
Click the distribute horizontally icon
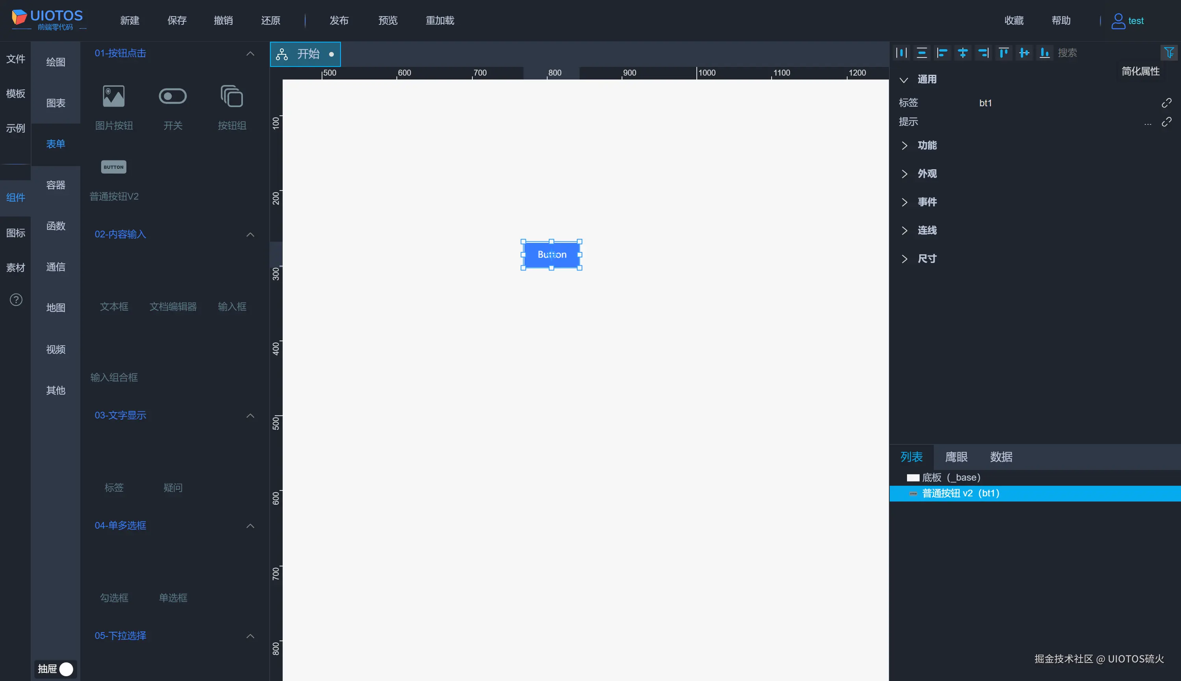coord(901,53)
